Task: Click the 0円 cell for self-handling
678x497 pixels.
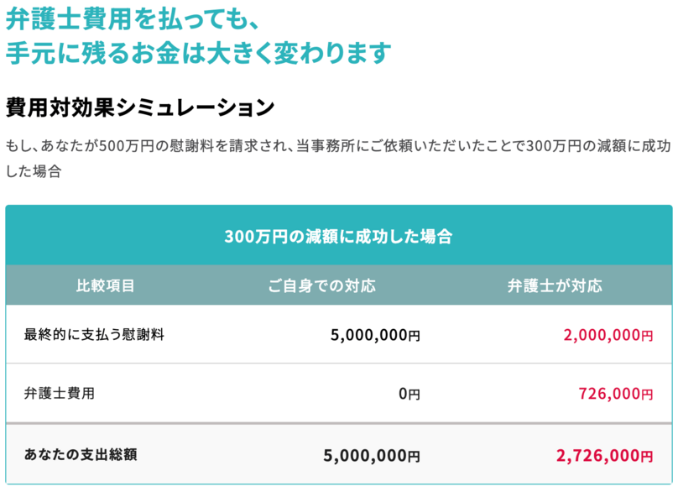Action: tap(409, 393)
